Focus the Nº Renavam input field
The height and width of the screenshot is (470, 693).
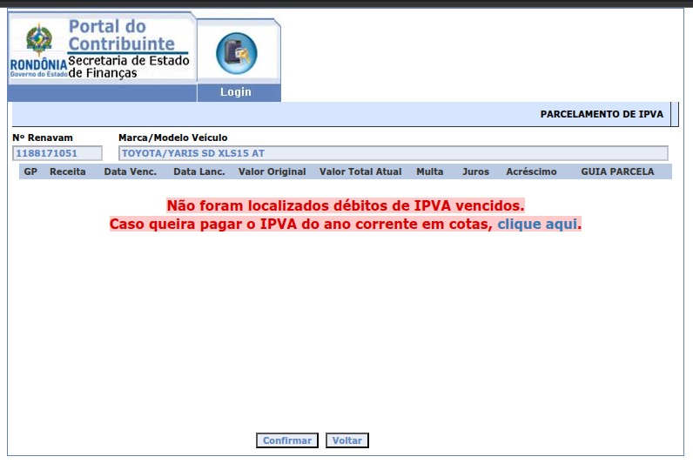tap(57, 153)
